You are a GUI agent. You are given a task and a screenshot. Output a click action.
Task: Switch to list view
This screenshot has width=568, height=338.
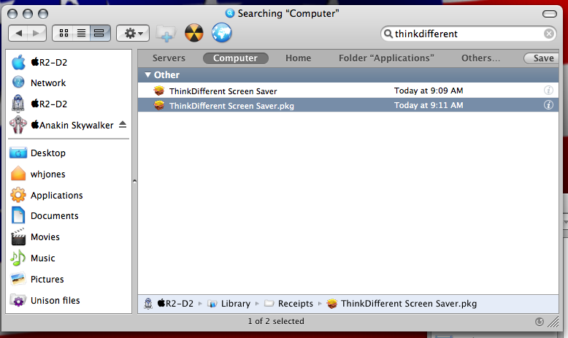point(82,34)
